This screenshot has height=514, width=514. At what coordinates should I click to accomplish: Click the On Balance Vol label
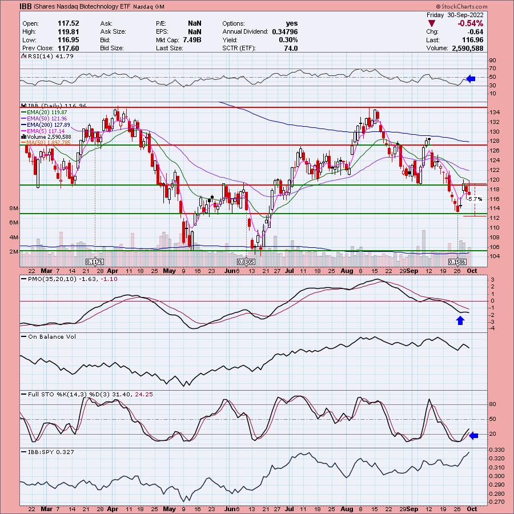(x=52, y=336)
